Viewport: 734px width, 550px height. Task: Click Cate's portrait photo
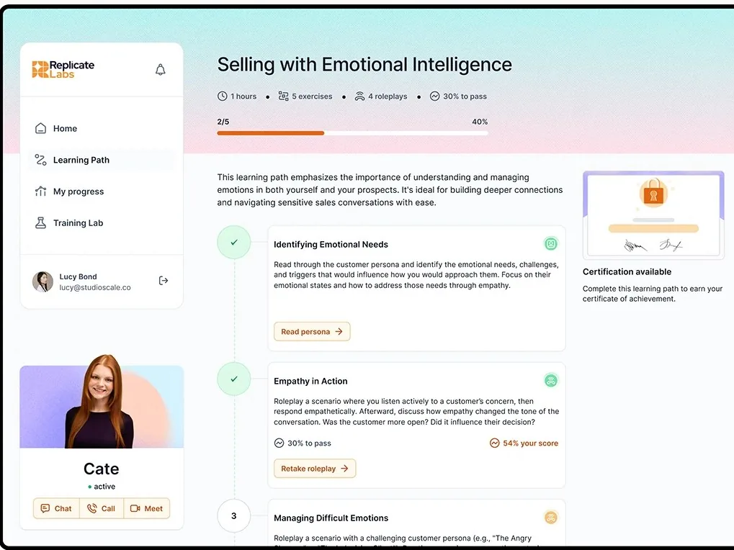click(102, 403)
